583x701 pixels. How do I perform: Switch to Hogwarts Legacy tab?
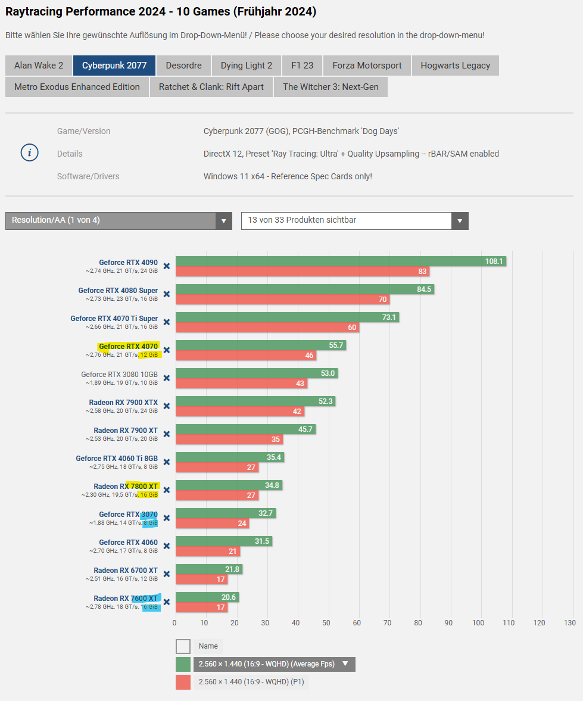(455, 66)
